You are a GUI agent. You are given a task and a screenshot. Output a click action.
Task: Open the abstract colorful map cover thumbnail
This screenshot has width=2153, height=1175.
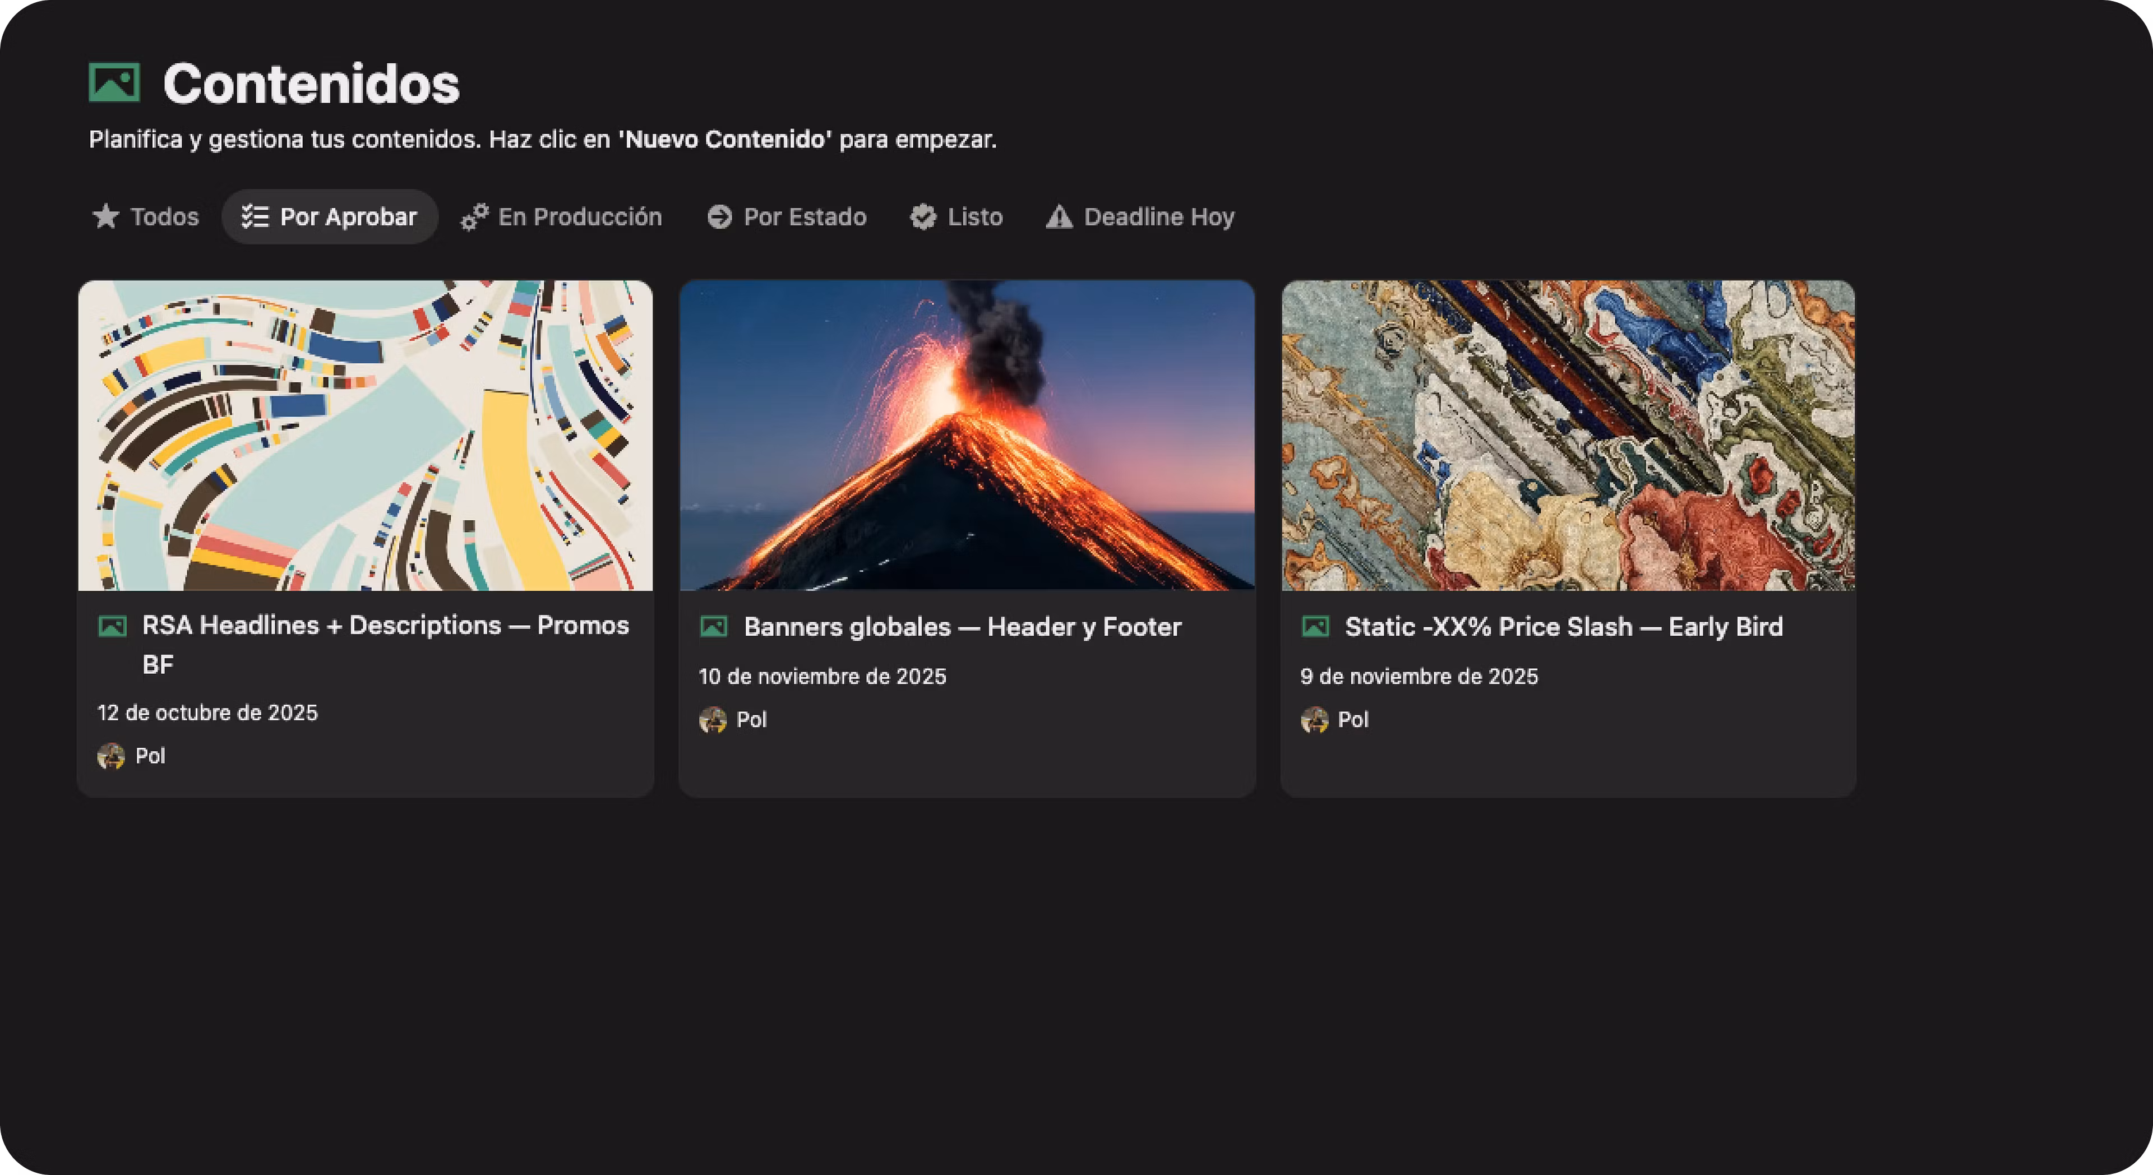(x=365, y=434)
